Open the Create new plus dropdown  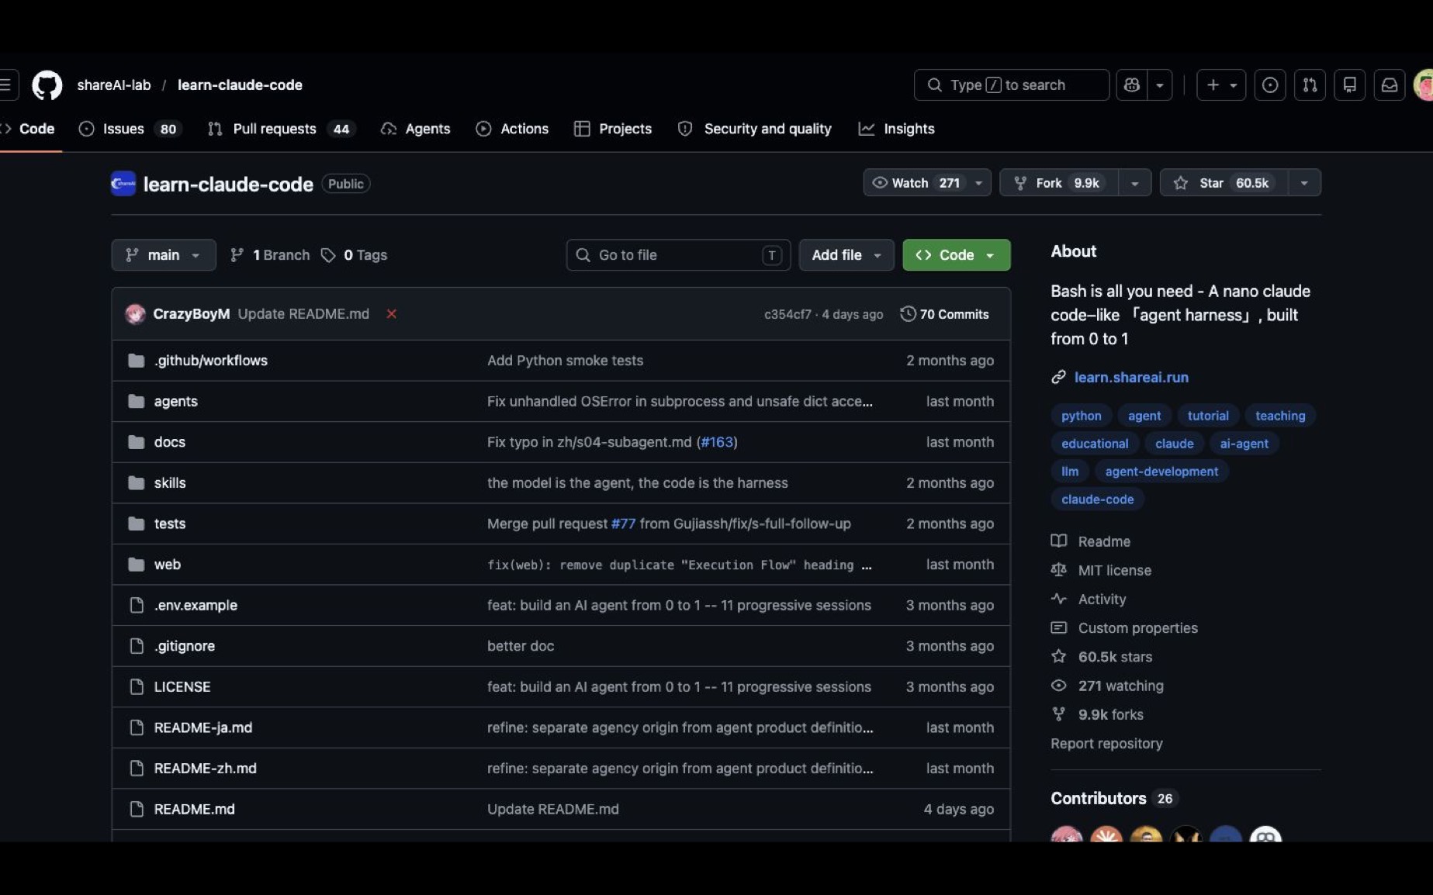[1221, 85]
